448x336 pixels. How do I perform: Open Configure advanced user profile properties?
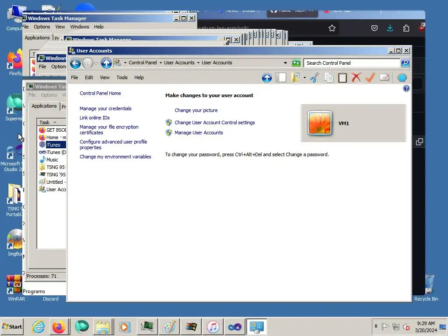click(113, 144)
